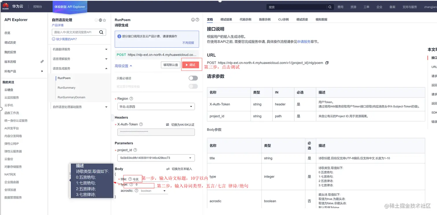Screen dimensions: 437x215
Task: Toggle the 只看必填项 switch
Action: [193, 78]
